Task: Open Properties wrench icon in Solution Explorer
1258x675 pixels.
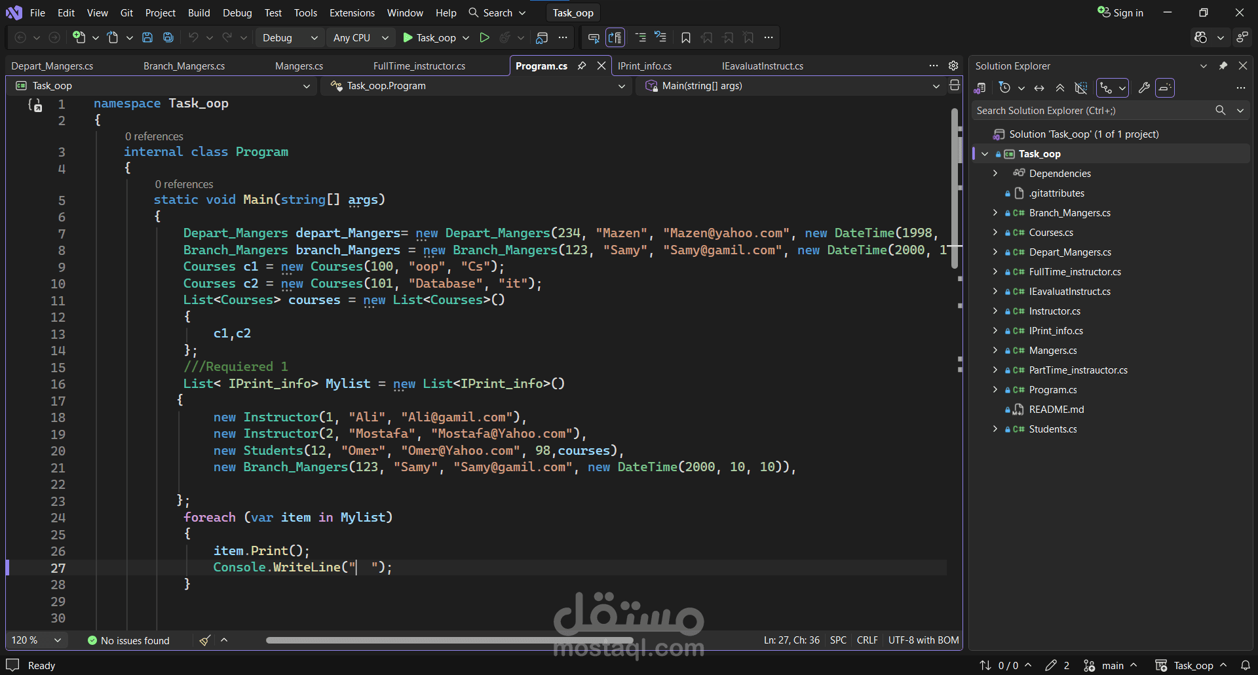Action: [1144, 88]
